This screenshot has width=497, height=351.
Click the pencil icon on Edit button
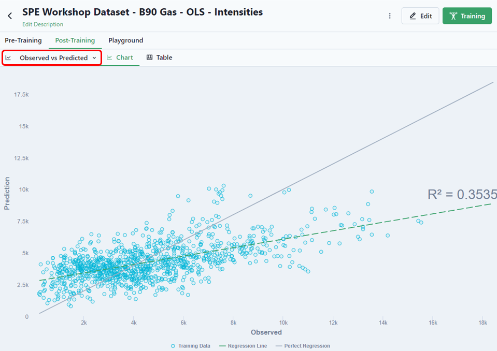click(413, 16)
